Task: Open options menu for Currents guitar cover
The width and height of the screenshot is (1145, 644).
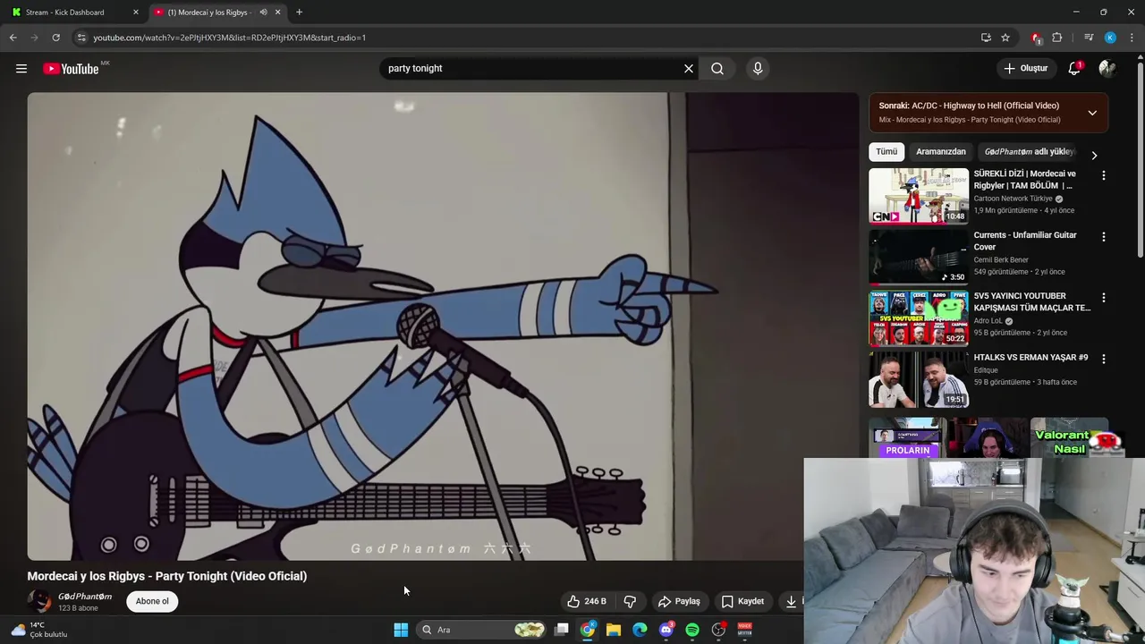Action: (1103, 237)
